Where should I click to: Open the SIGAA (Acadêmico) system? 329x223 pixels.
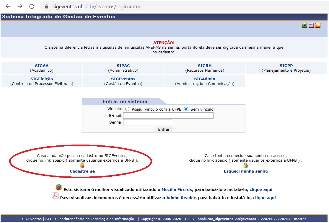click(x=41, y=67)
